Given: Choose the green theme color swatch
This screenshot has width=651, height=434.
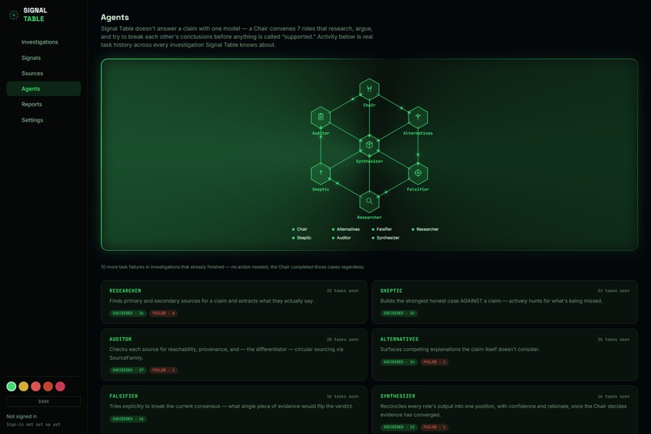Looking at the screenshot, I should (11, 386).
